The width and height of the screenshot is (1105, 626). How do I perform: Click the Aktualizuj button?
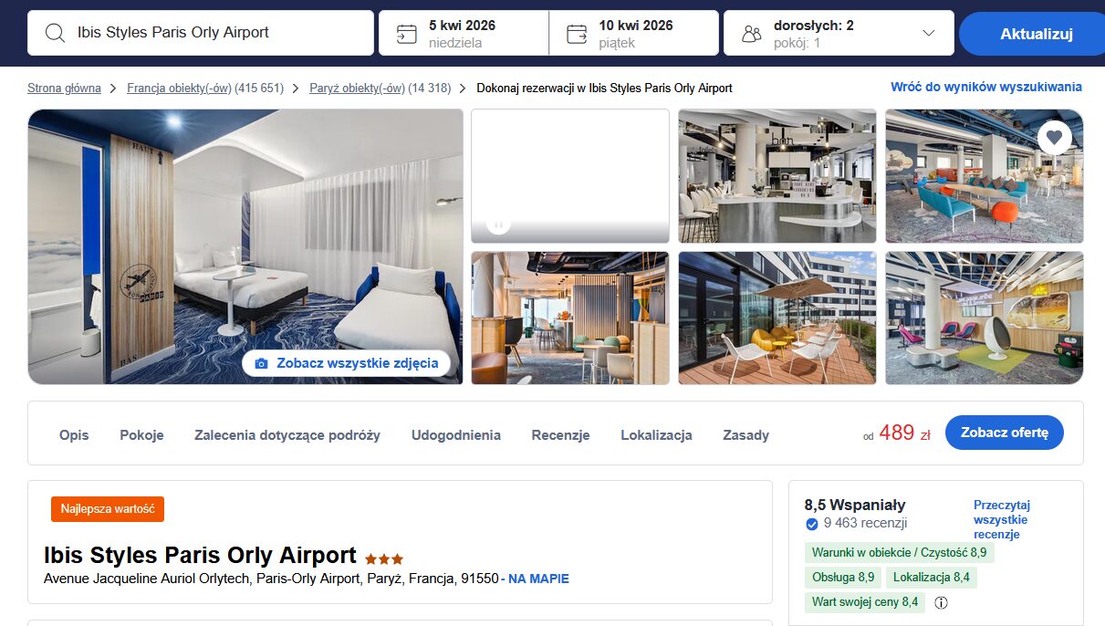coord(1035,34)
